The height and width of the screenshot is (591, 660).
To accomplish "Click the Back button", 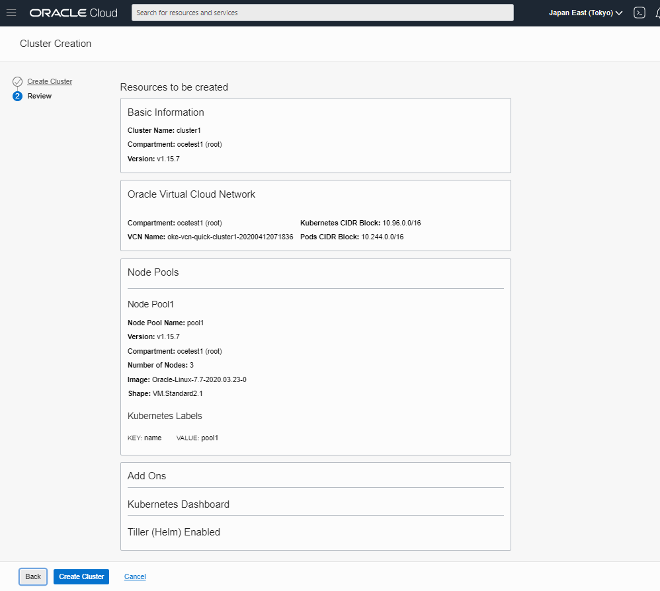I will pos(33,576).
